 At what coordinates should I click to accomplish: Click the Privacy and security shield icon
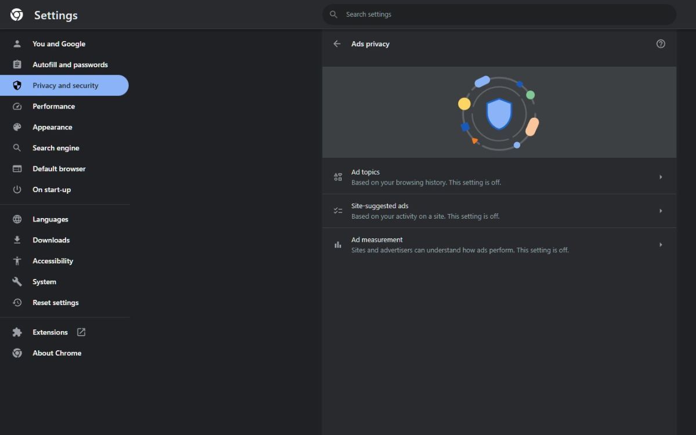16,85
